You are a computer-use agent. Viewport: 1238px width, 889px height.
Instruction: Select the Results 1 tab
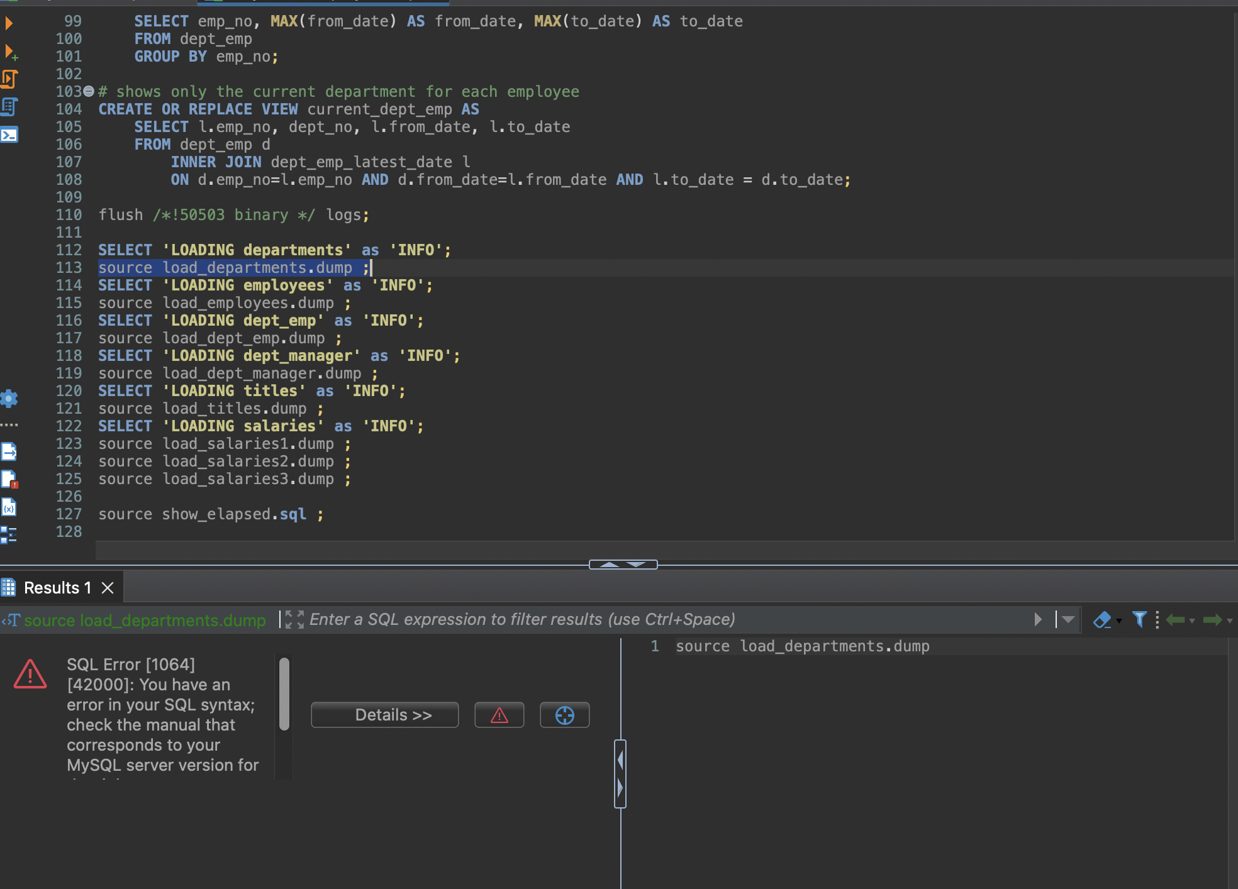coord(57,588)
